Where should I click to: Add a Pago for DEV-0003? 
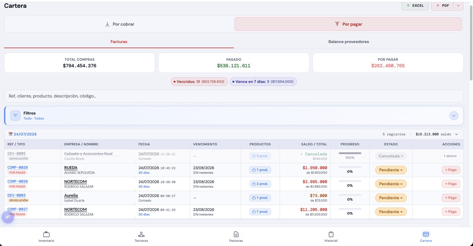point(451,198)
